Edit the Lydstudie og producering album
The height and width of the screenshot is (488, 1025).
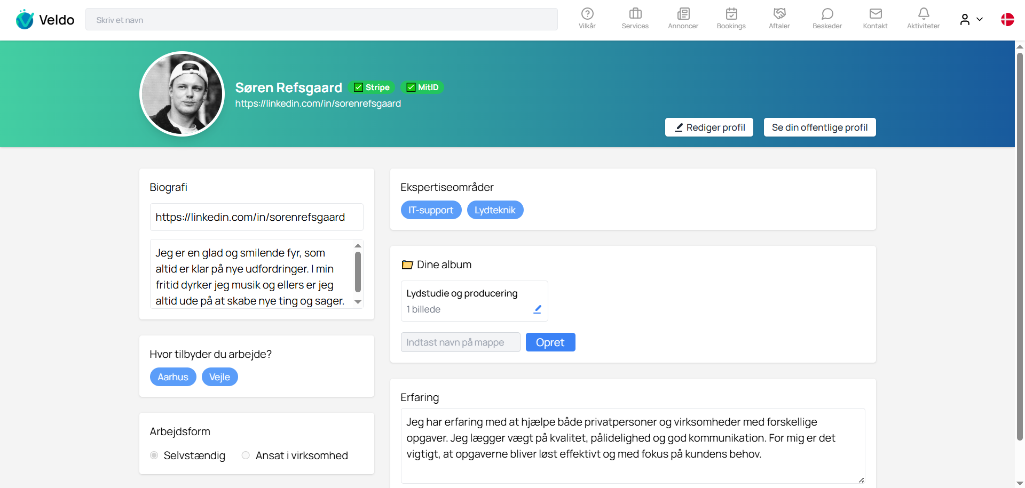pyautogui.click(x=537, y=309)
